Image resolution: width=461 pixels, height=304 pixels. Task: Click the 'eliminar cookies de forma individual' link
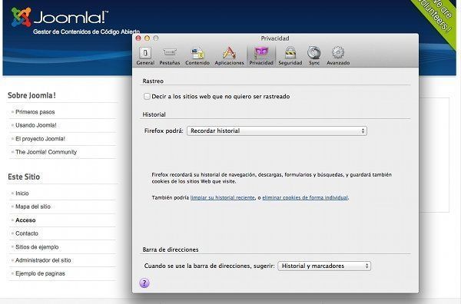coord(305,197)
